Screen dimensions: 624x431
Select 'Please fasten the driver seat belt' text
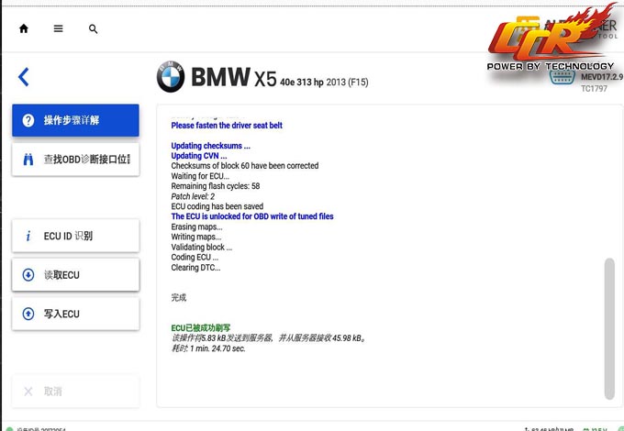[227, 126]
